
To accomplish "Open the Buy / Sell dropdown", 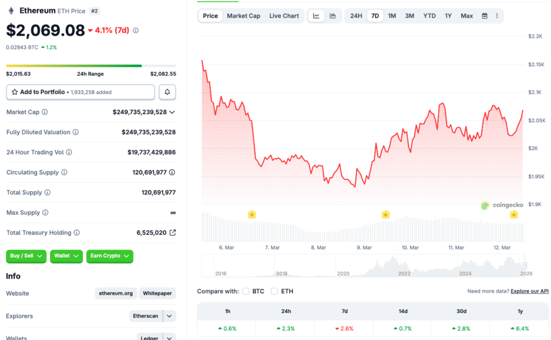I will (x=26, y=256).
